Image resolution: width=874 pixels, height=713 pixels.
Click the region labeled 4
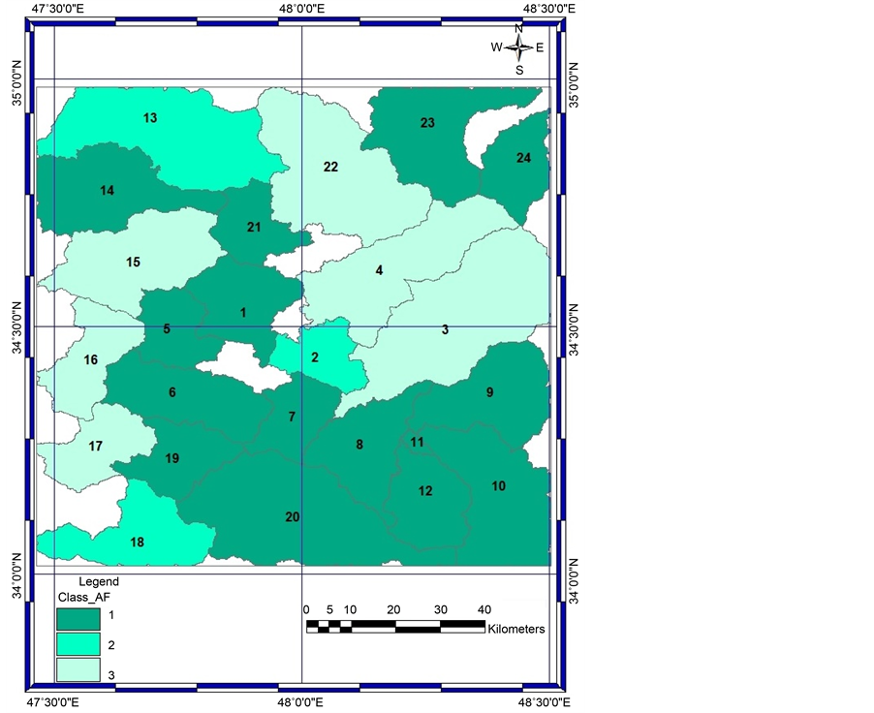(x=379, y=270)
